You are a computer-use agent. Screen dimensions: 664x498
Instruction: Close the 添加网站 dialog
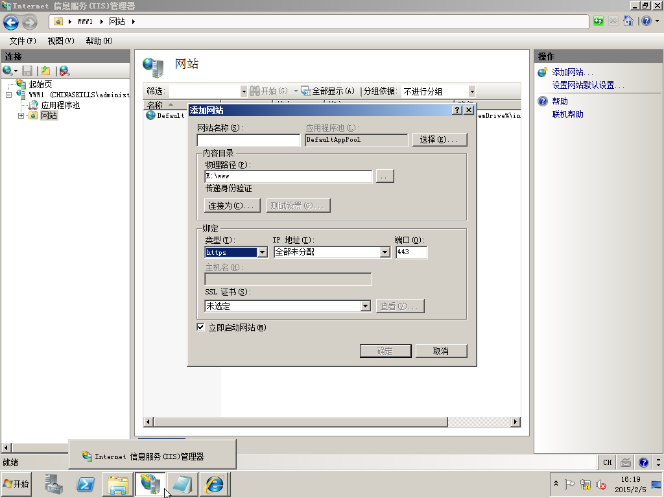point(468,110)
